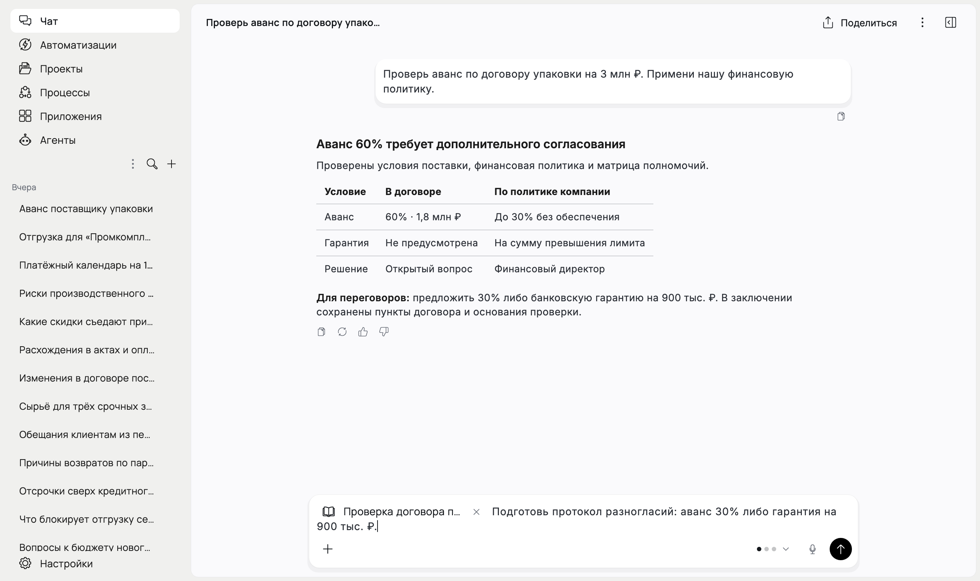Viewport: 980px width, 581px height.
Task: Click the cell До 30% без обеспечения
Action: [x=557, y=217]
